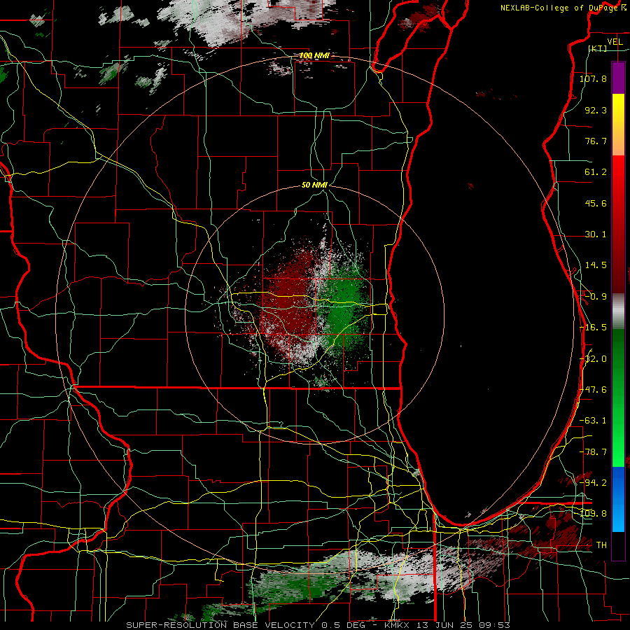Click the 50 NMI range ring label

[x=314, y=185]
